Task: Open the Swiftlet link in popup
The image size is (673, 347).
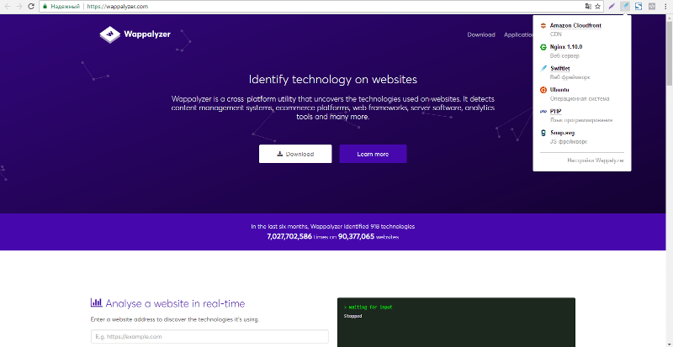Action: coord(560,68)
